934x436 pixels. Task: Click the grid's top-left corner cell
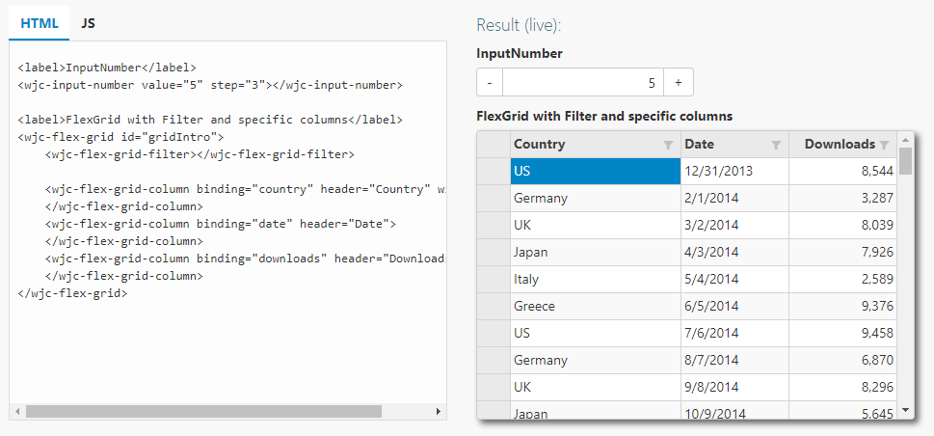coord(494,145)
